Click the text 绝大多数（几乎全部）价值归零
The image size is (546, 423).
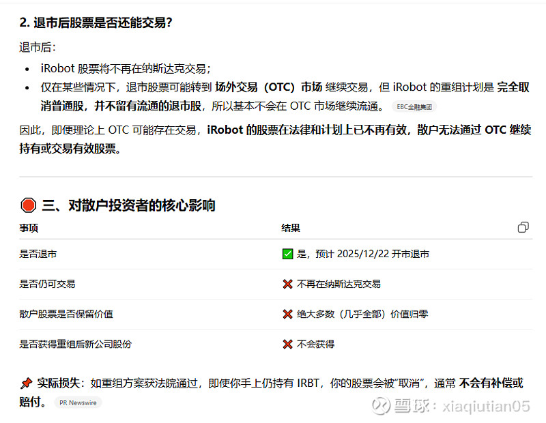[x=362, y=314]
